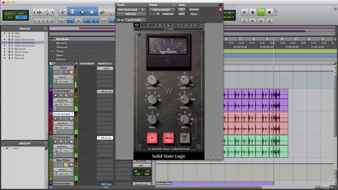The width and height of the screenshot is (338, 190).
Task: Select the Scrubber speaker tool
Action: tap(102, 12)
